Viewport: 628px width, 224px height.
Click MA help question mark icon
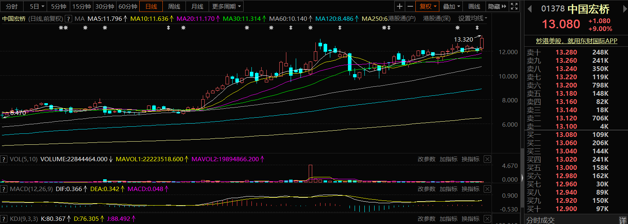68,18
